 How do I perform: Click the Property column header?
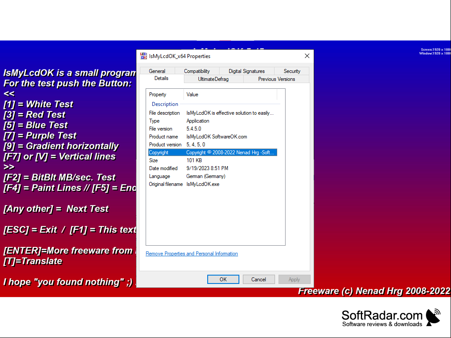point(165,94)
